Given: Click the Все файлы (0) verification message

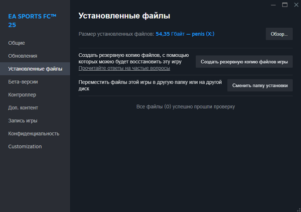Looking at the screenshot, I should pyautogui.click(x=186, y=107).
